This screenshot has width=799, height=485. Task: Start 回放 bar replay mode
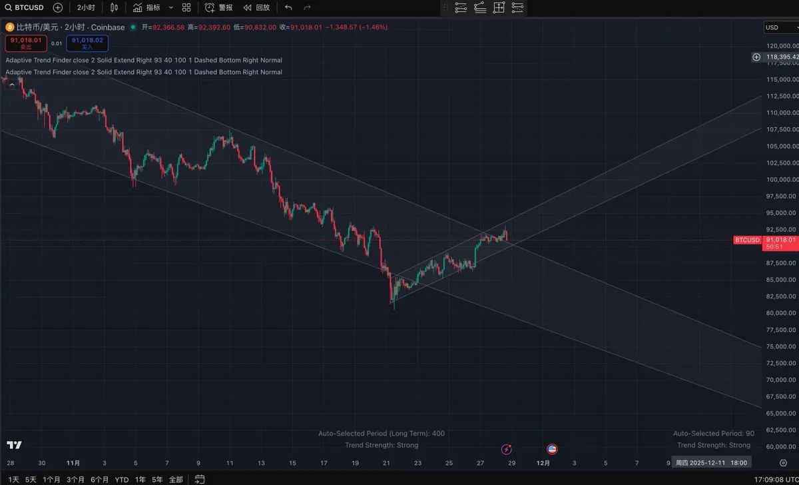256,7
